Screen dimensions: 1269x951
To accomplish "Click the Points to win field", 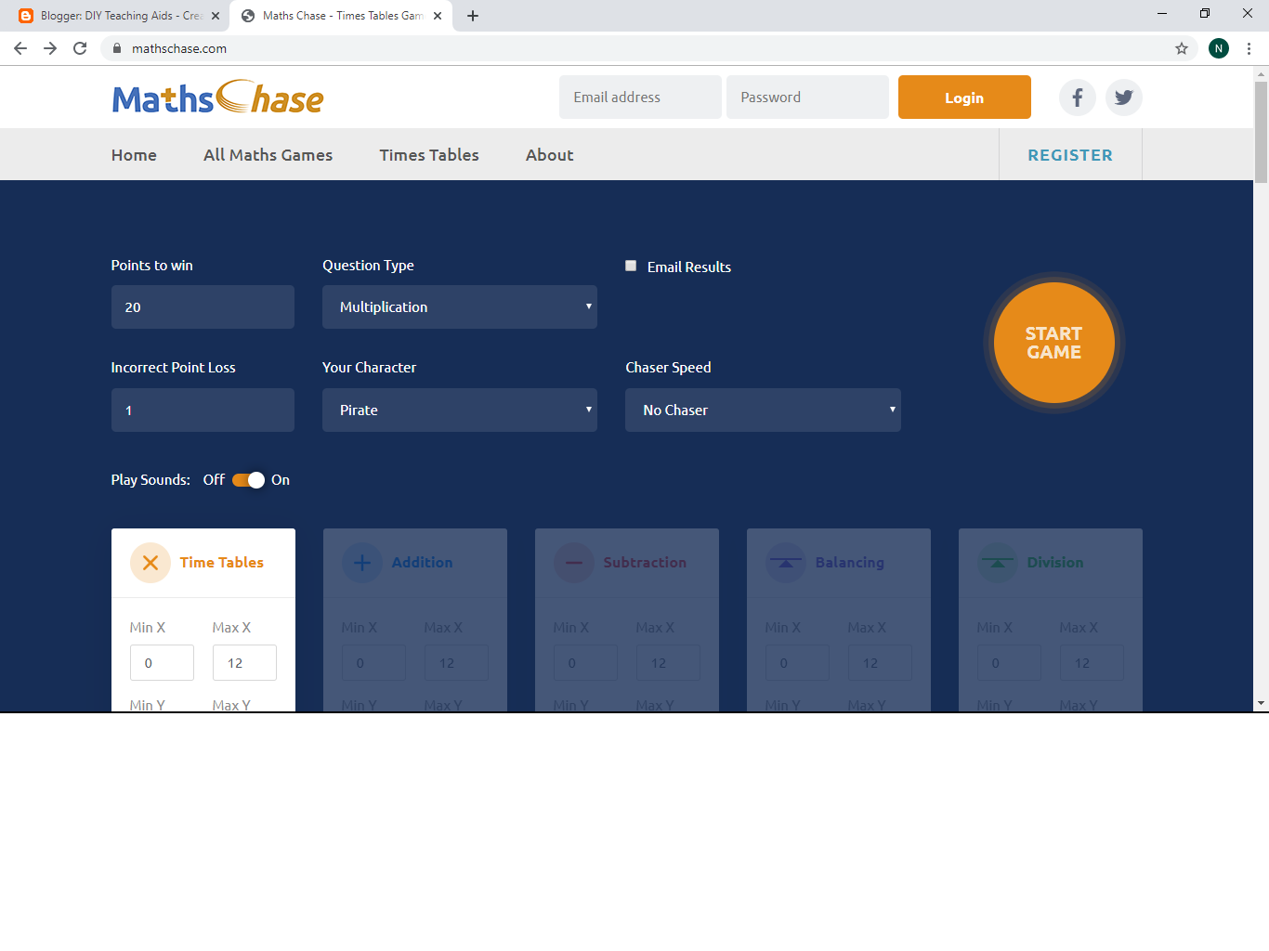I will [203, 306].
